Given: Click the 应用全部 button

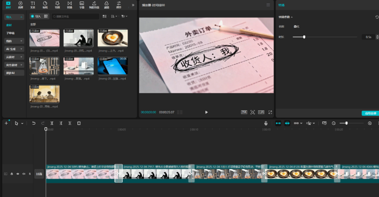Looking at the screenshot, I should (x=370, y=113).
